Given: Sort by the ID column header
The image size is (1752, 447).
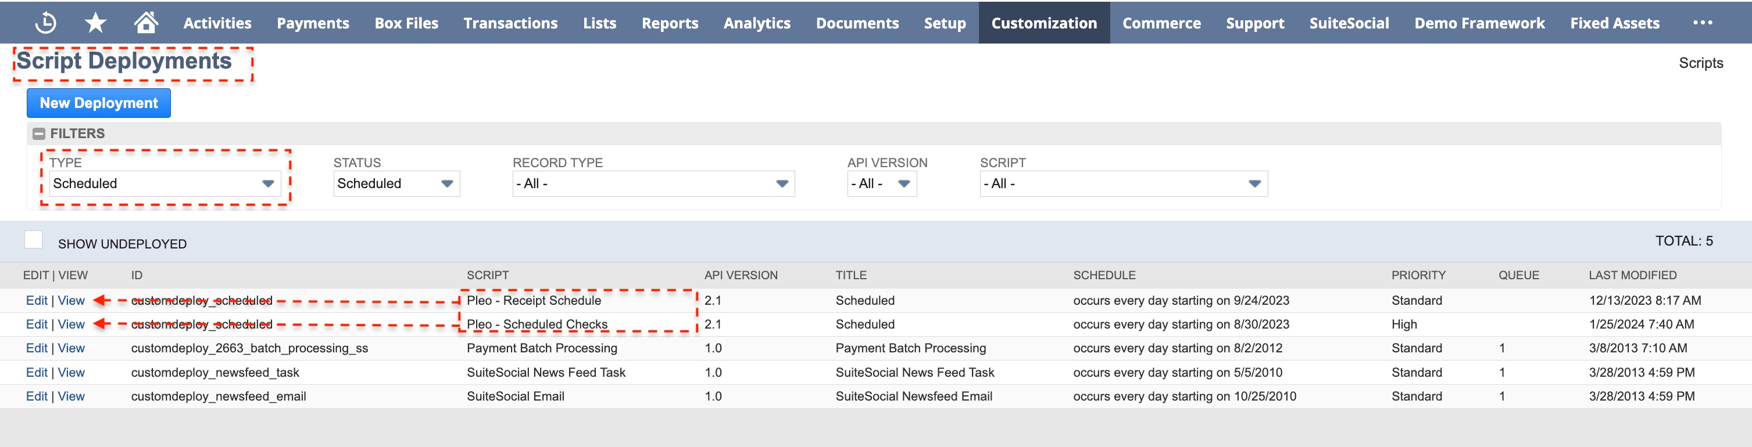Looking at the screenshot, I should tap(137, 275).
